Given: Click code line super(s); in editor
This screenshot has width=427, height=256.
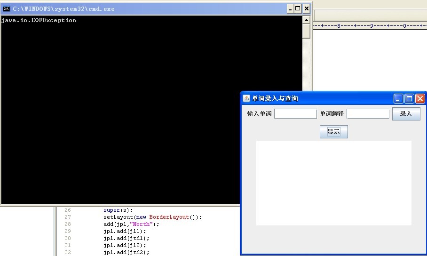Looking at the screenshot, I should pos(118,210).
